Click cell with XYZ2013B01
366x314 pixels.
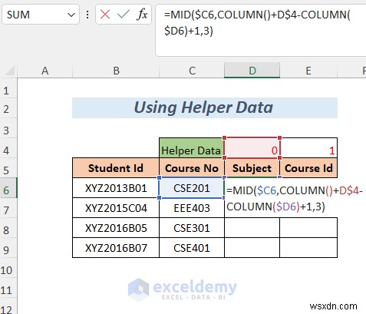coord(116,188)
